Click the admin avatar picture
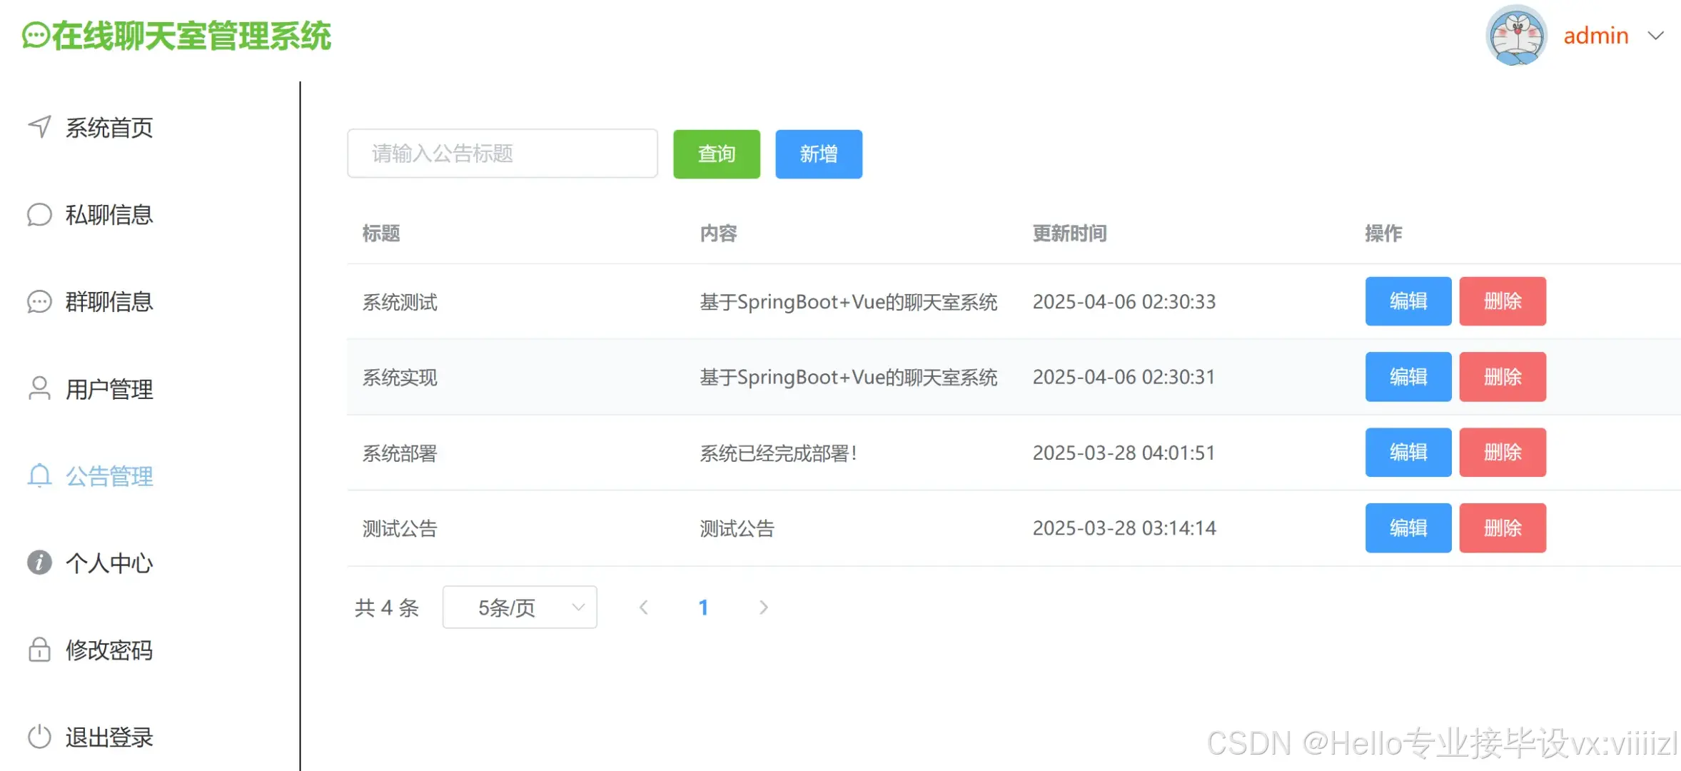Viewport: 1681px width, 771px height. point(1515,36)
